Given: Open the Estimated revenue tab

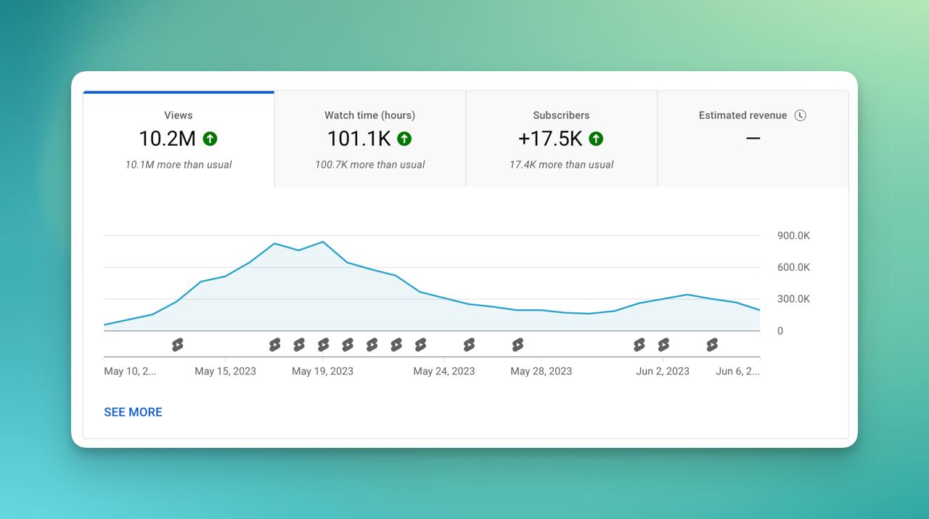Looking at the screenshot, I should click(x=753, y=138).
